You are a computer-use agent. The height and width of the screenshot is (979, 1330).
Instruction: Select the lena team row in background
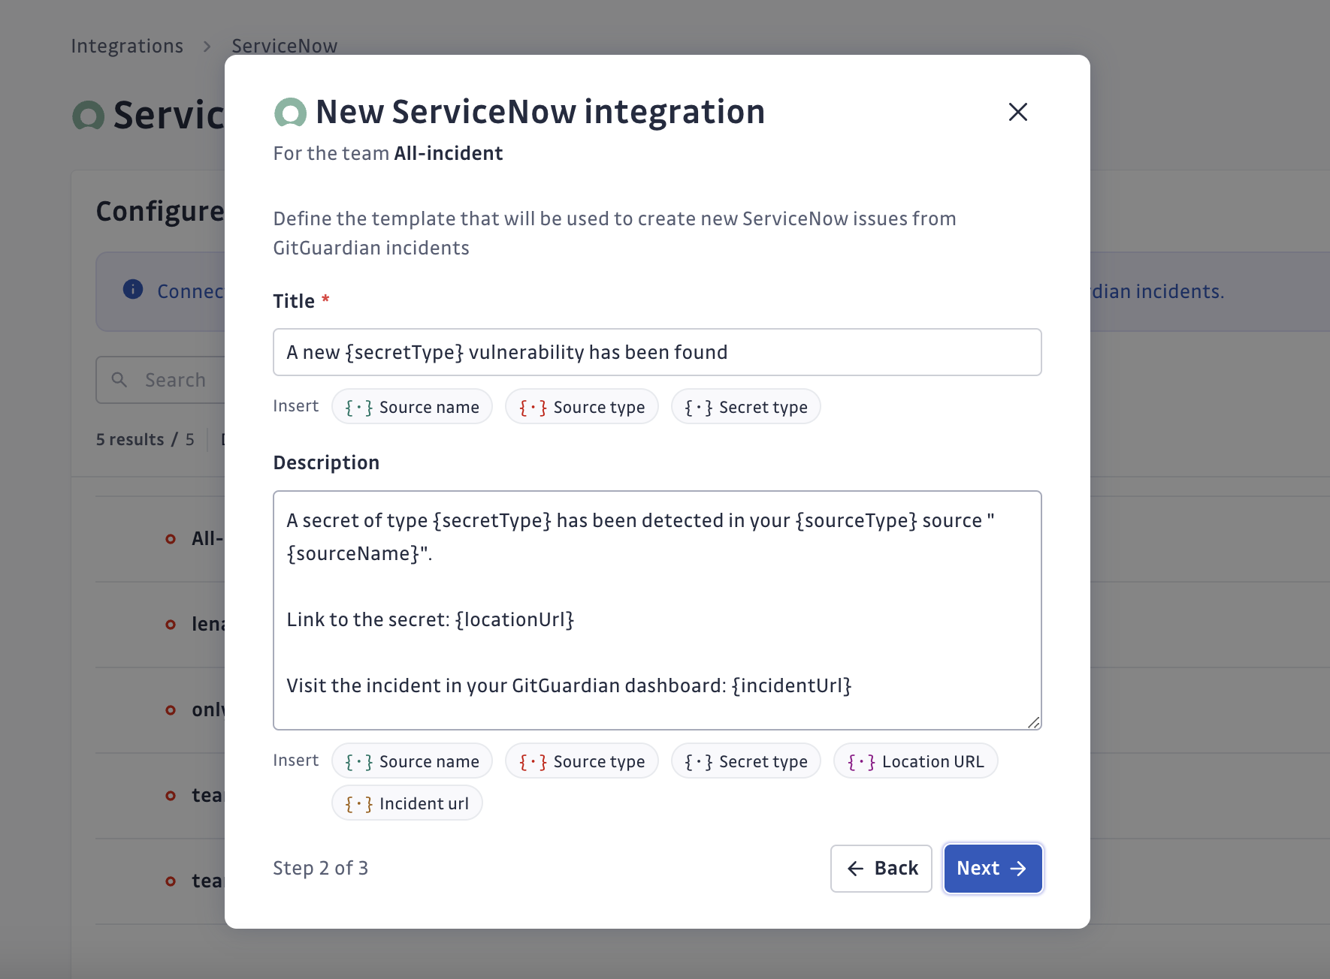tap(160, 625)
